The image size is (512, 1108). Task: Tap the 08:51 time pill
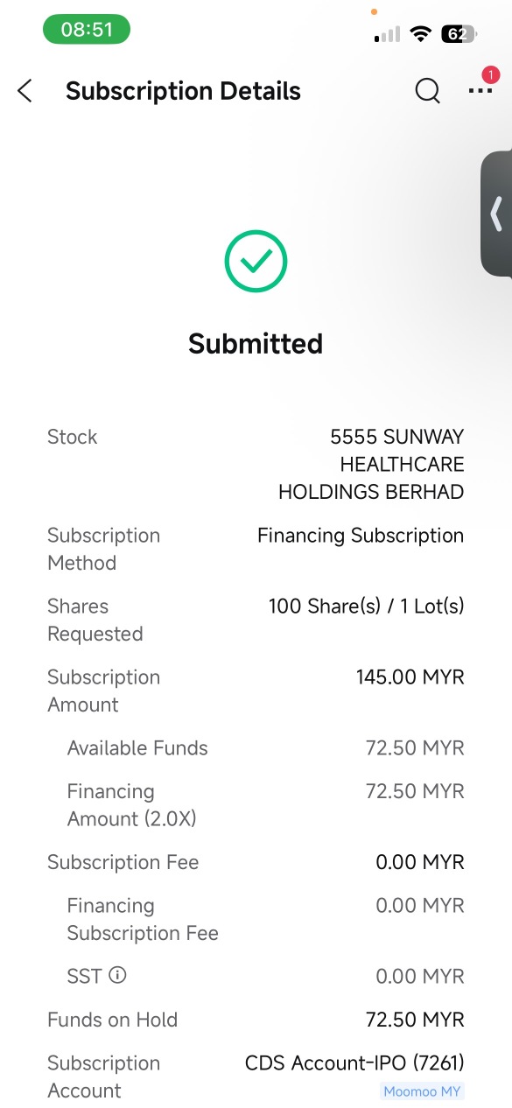(x=87, y=30)
